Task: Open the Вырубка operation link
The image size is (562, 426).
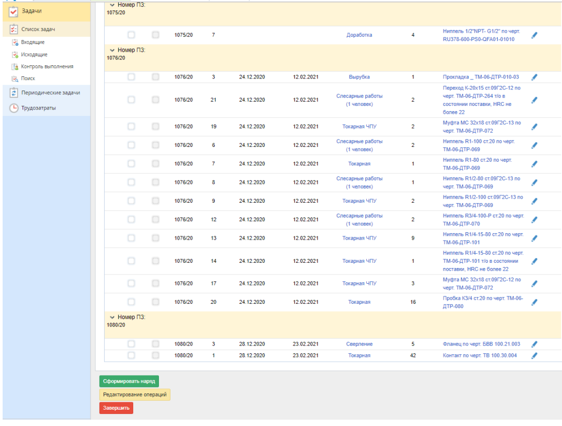Action: pos(359,77)
